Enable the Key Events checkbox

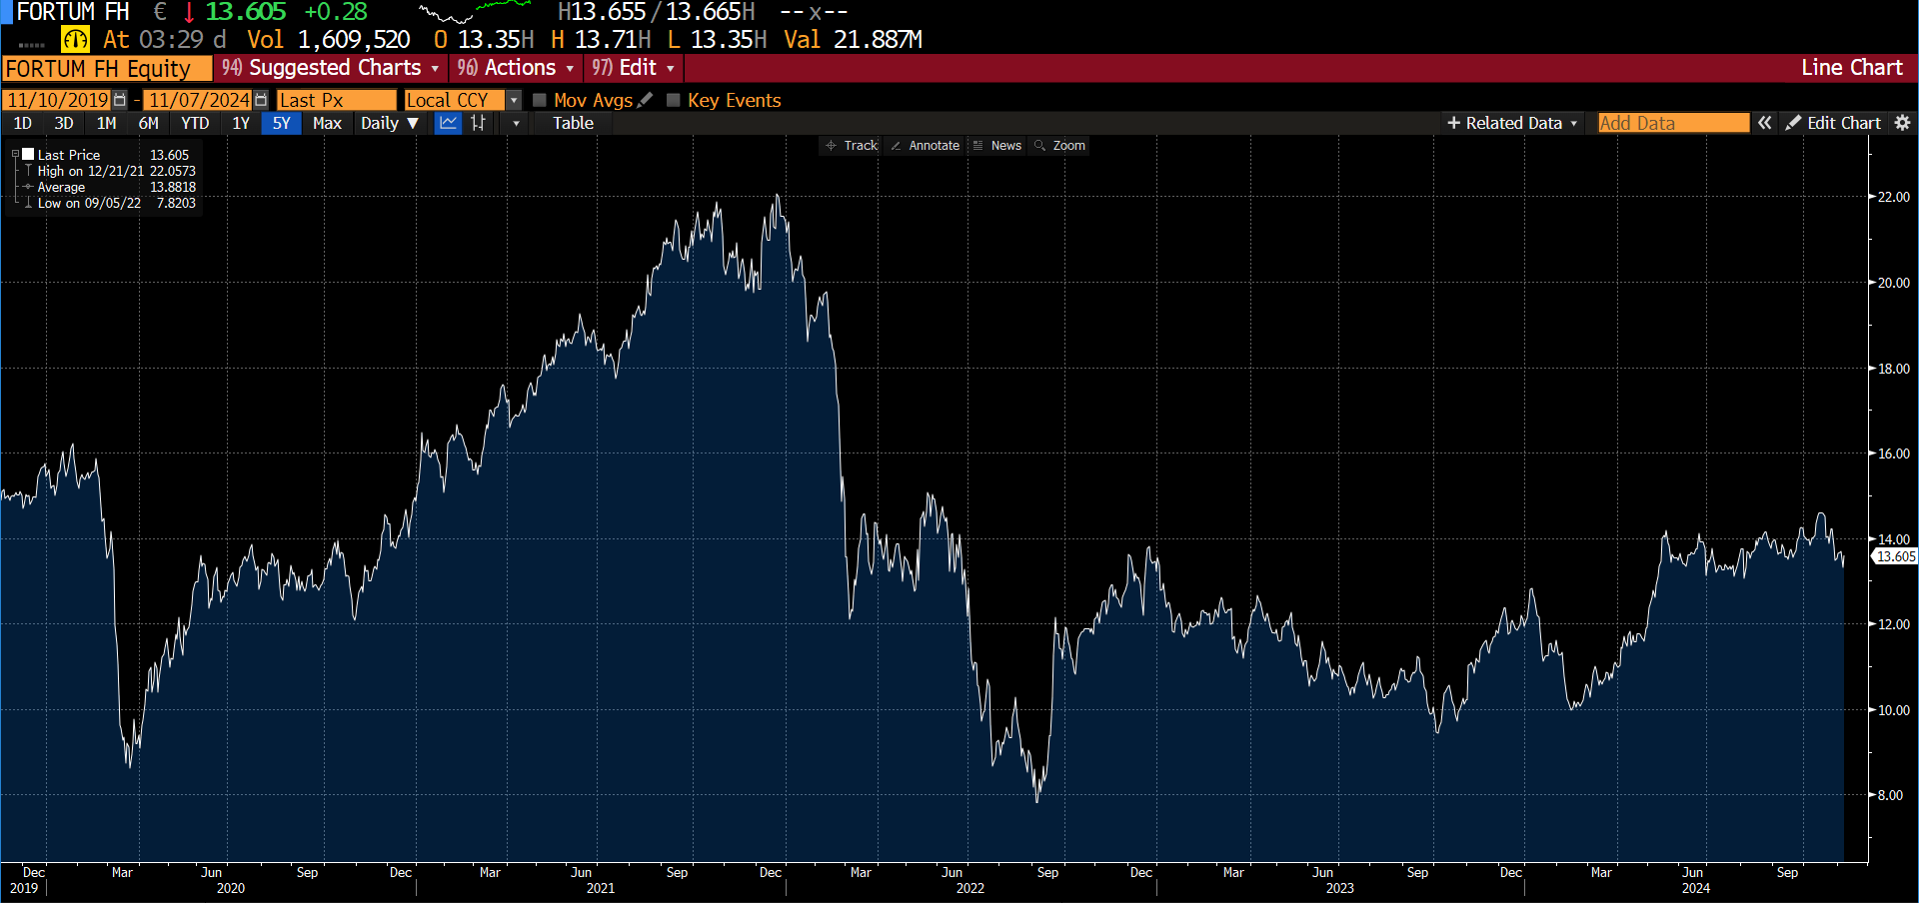tap(674, 100)
